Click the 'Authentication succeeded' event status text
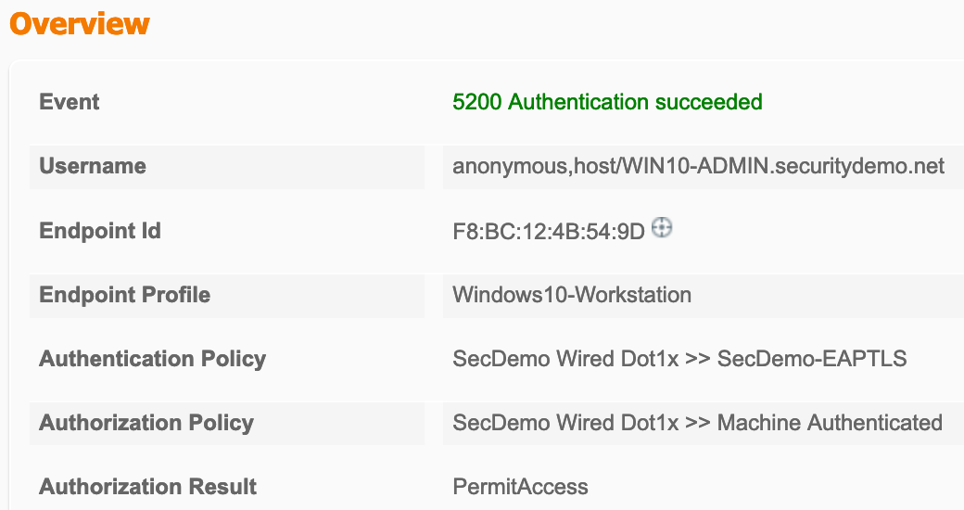 click(635, 102)
